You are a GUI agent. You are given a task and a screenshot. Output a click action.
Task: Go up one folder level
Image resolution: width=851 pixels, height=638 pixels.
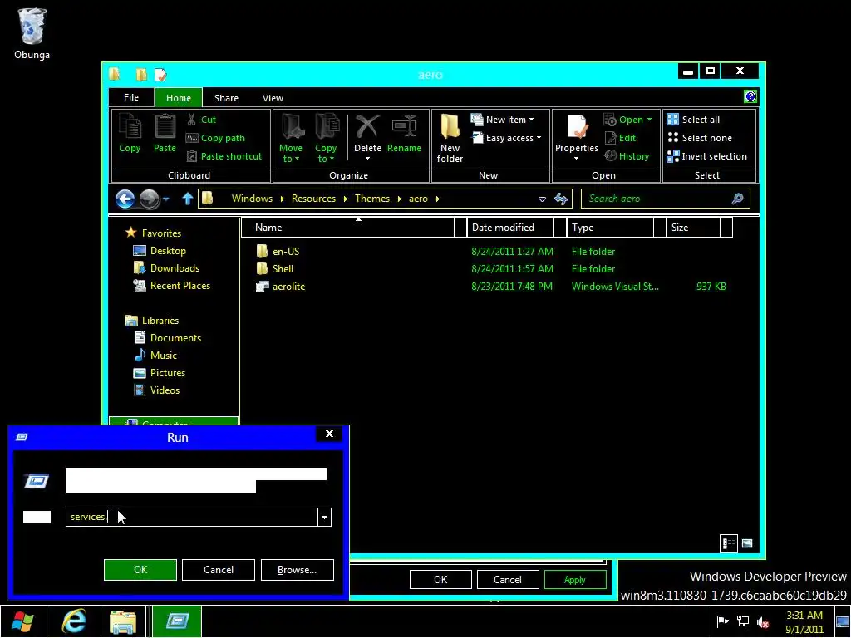click(187, 199)
